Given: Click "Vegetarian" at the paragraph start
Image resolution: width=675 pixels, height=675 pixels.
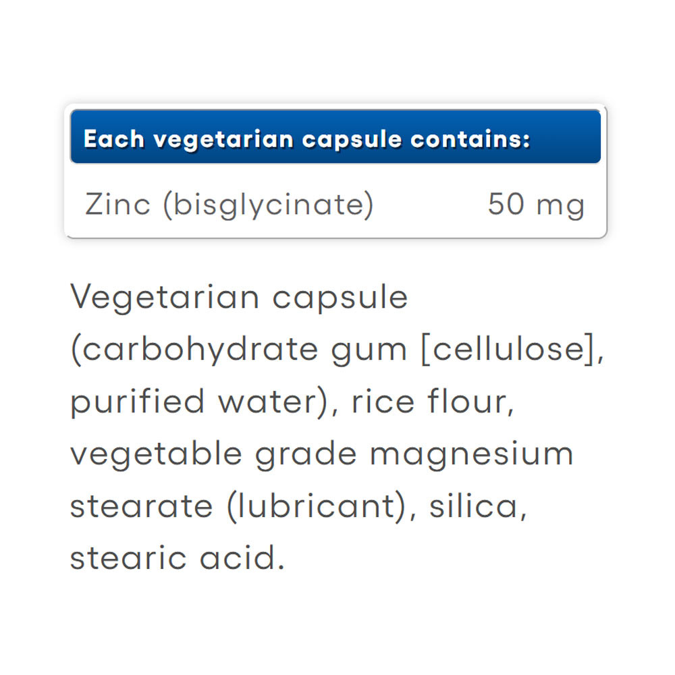Looking at the screenshot, I should [164, 298].
